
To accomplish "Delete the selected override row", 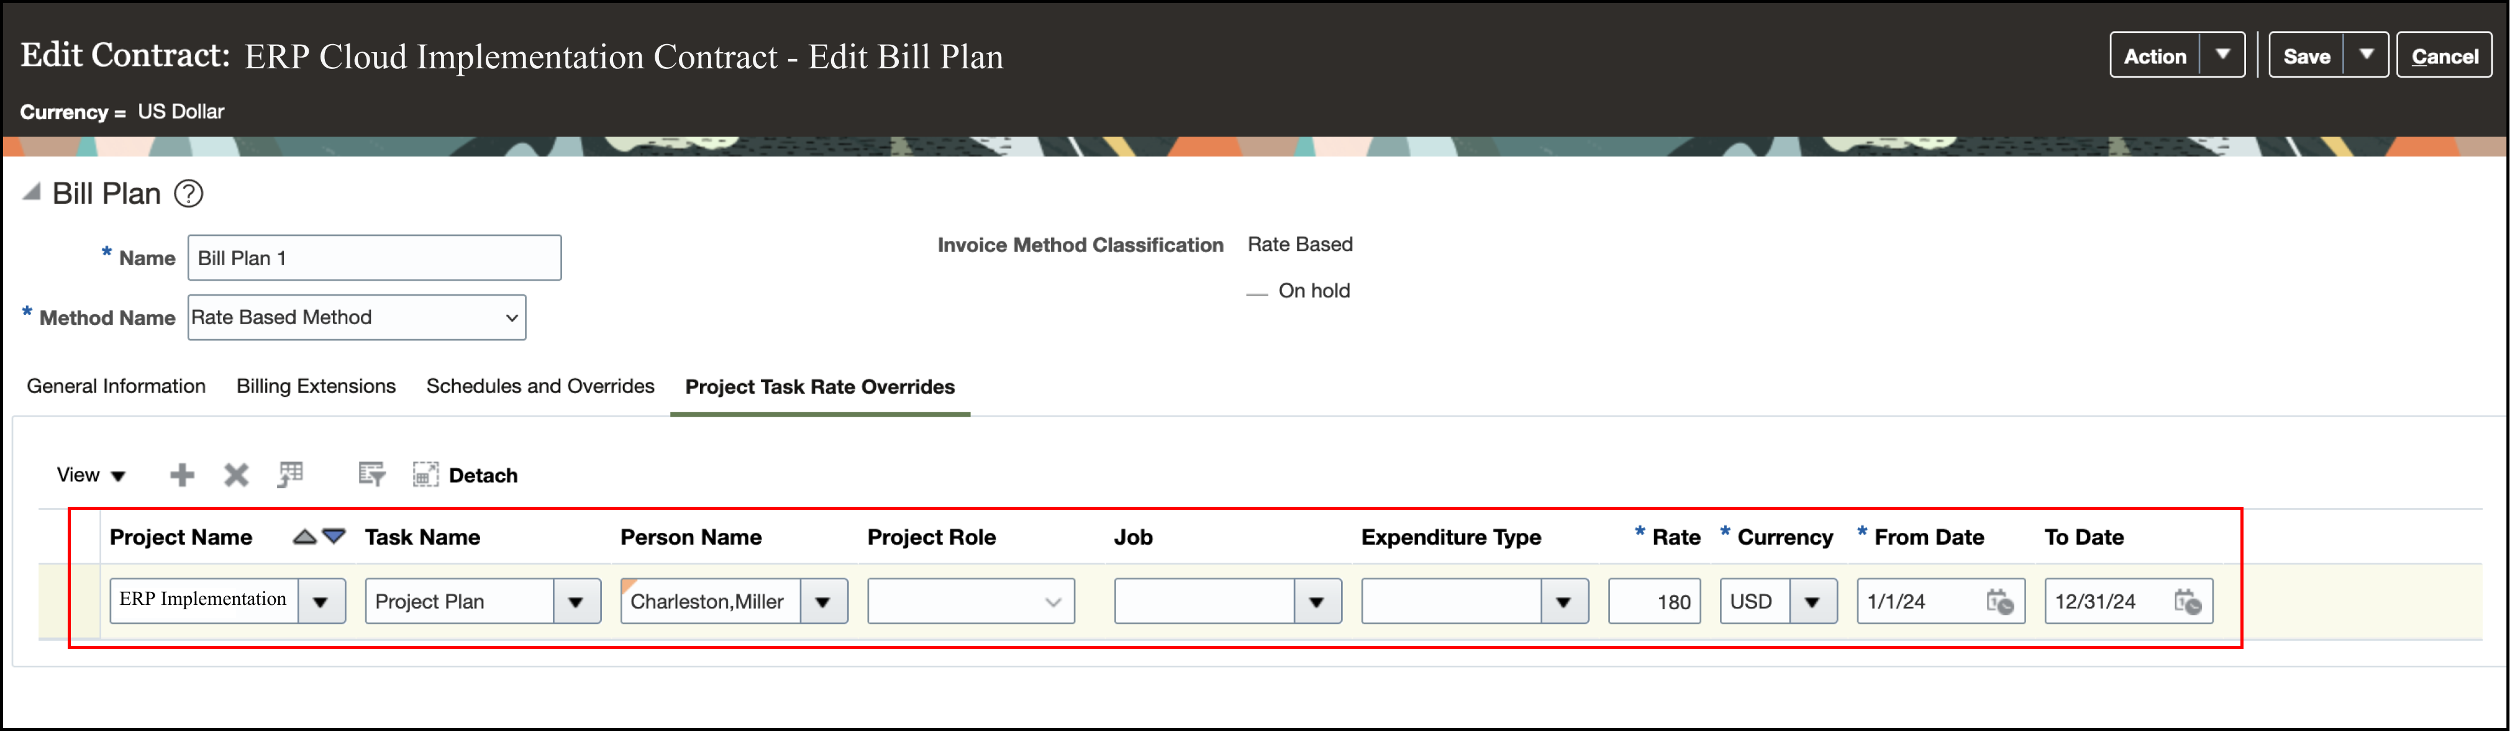I will click(235, 474).
